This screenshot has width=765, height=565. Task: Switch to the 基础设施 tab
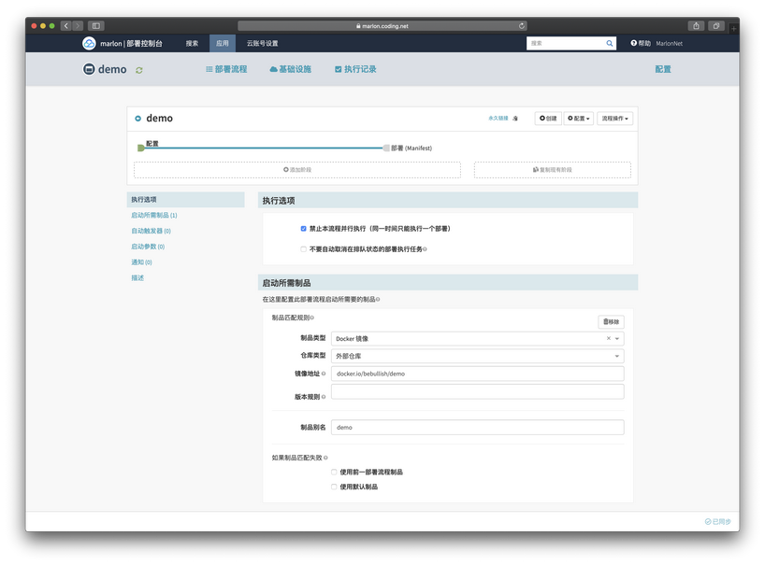pos(290,69)
